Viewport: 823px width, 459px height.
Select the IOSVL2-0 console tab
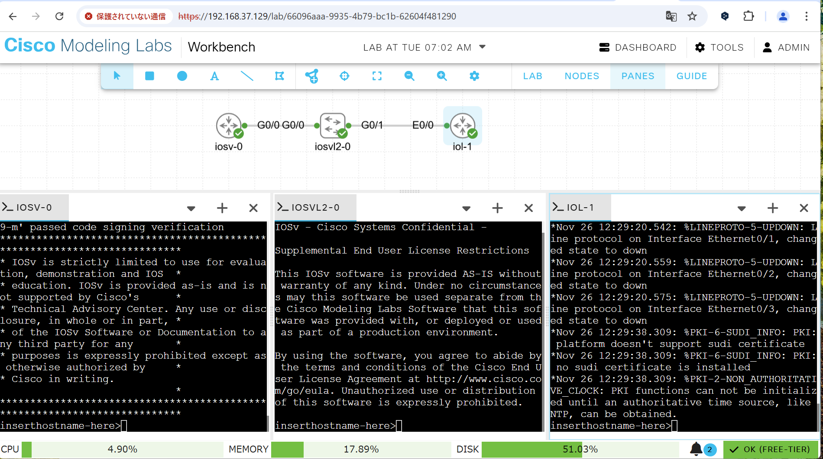point(315,208)
